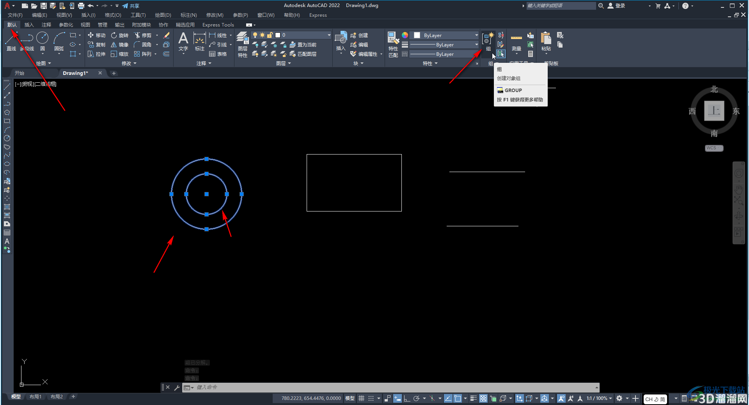Click the command line input field
Image resolution: width=749 pixels, height=405 pixels.
click(394, 387)
